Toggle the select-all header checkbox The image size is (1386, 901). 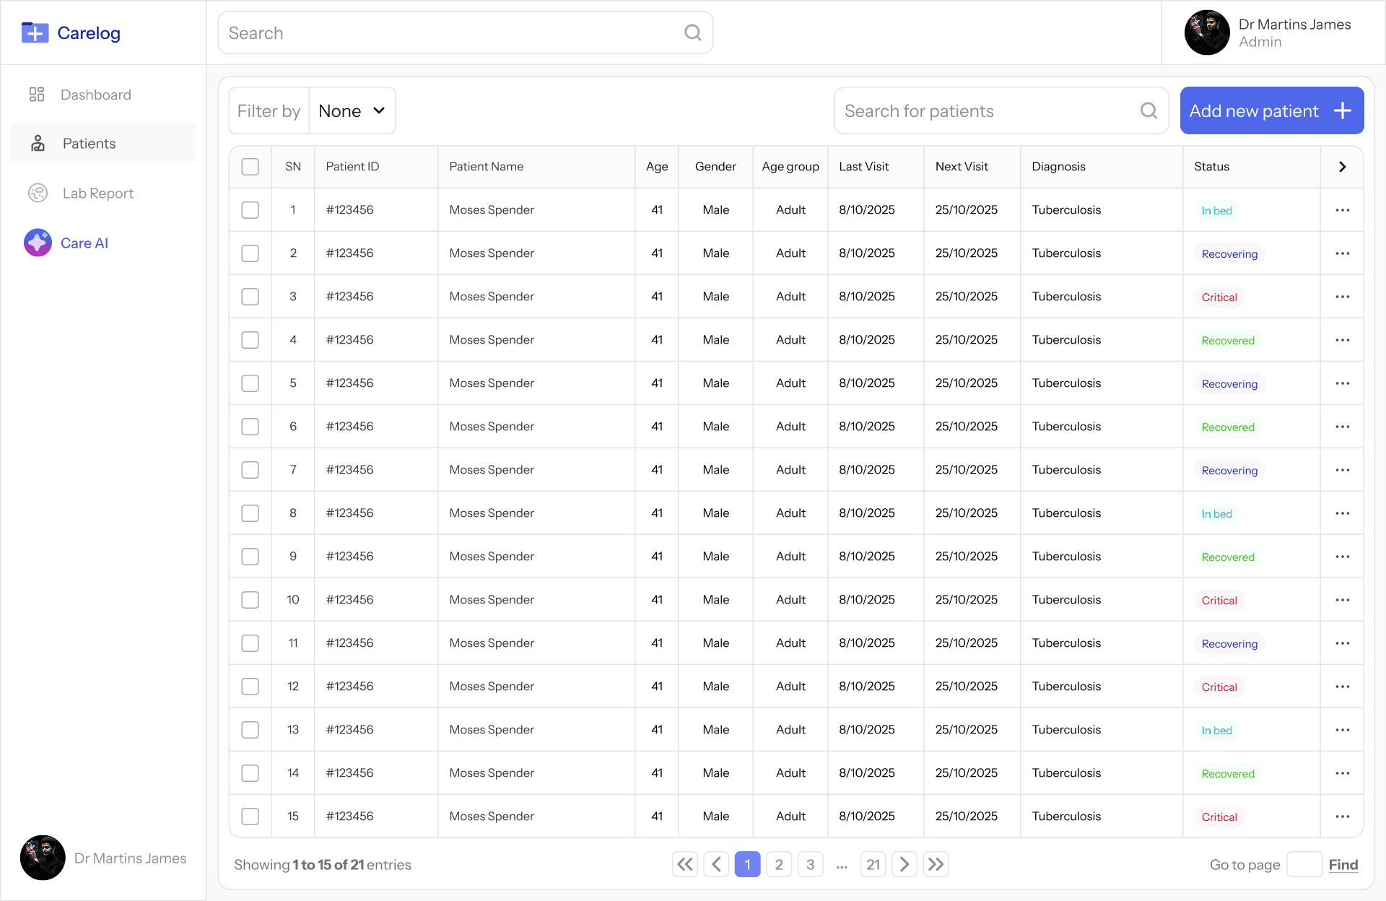pyautogui.click(x=250, y=167)
